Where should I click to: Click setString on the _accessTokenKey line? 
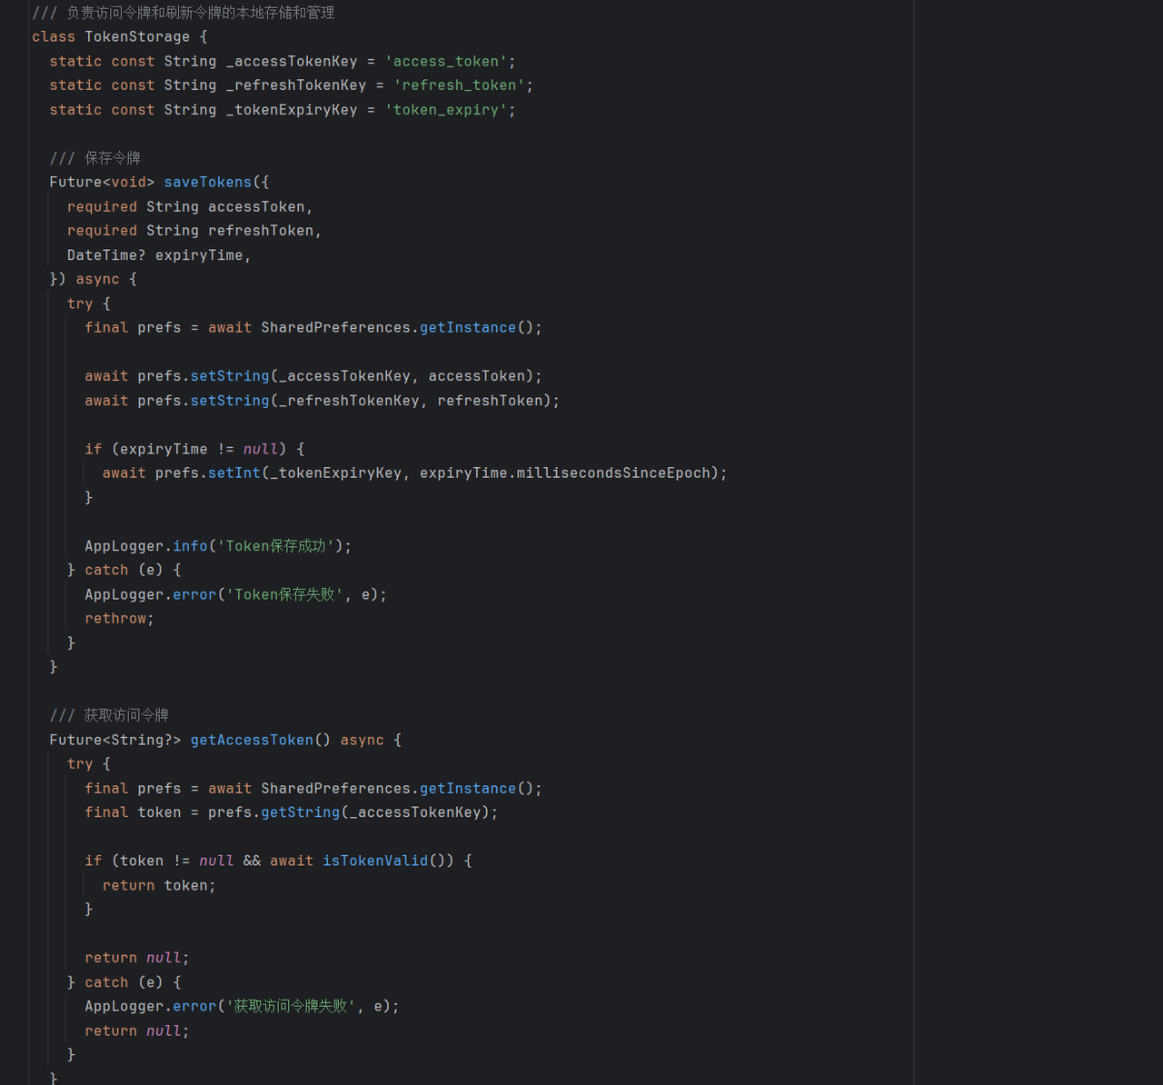tap(230, 375)
